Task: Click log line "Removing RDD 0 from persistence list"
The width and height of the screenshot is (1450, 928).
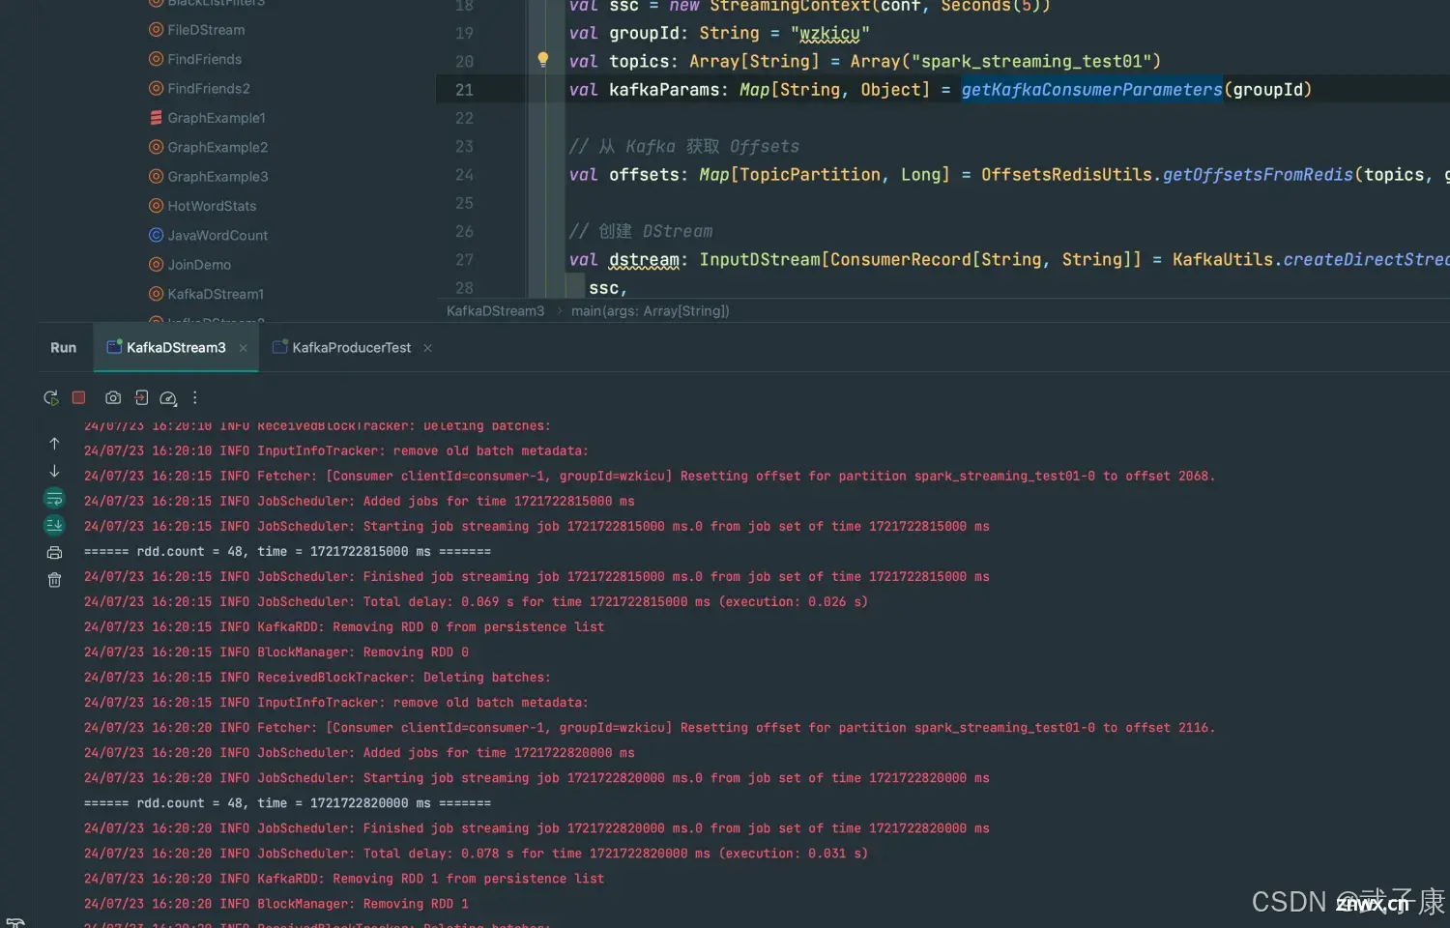Action: pos(344,626)
